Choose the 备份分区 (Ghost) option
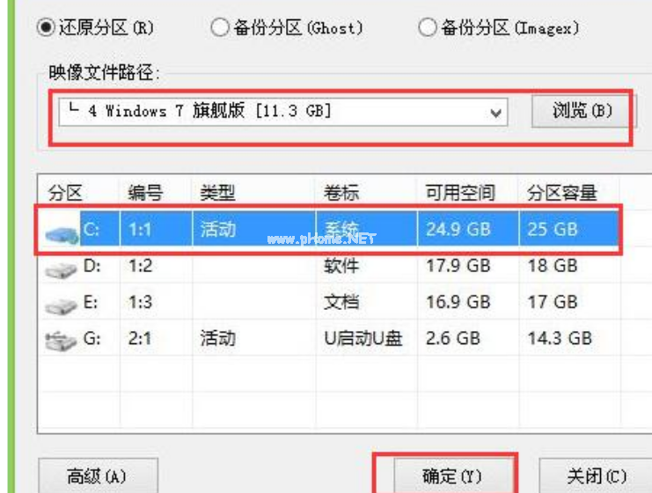The height and width of the screenshot is (493, 652). (220, 28)
